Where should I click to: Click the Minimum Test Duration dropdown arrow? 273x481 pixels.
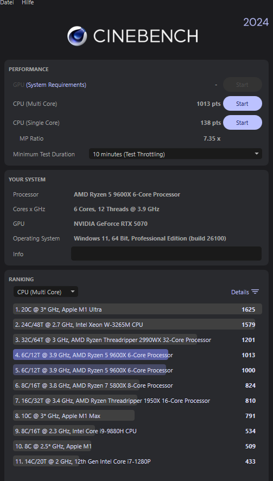[256, 154]
